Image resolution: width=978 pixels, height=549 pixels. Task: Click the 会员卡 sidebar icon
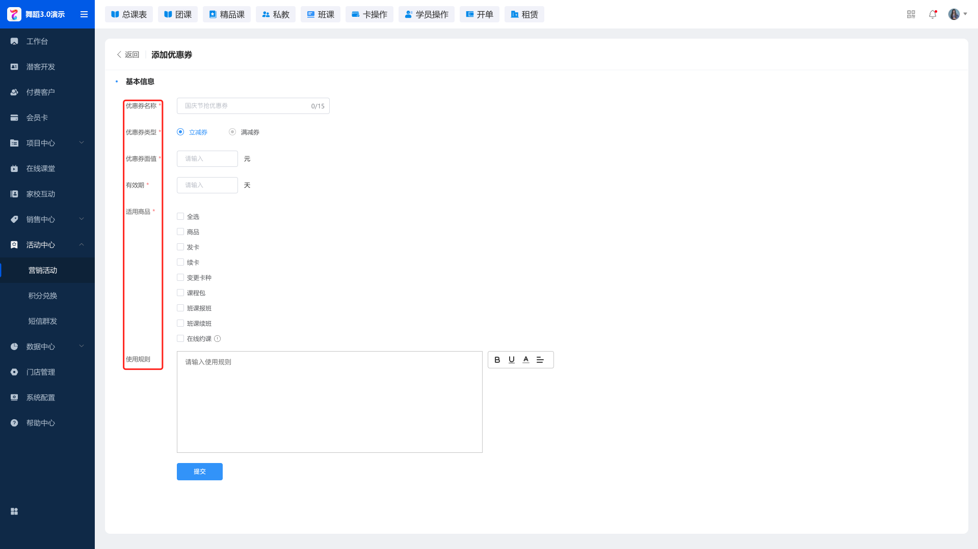click(14, 118)
